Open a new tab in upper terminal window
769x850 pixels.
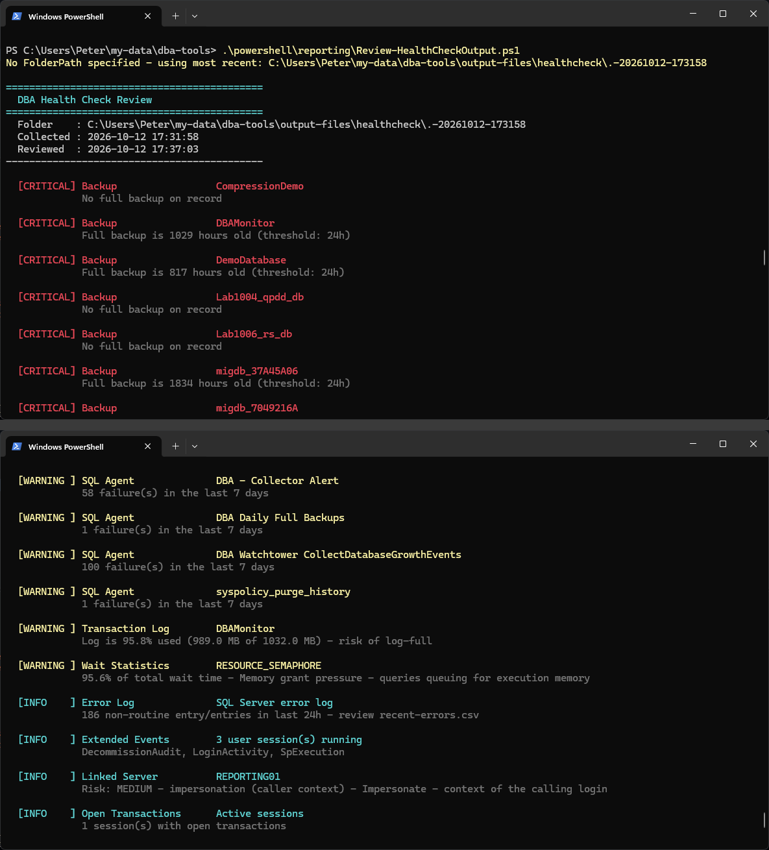click(x=175, y=16)
